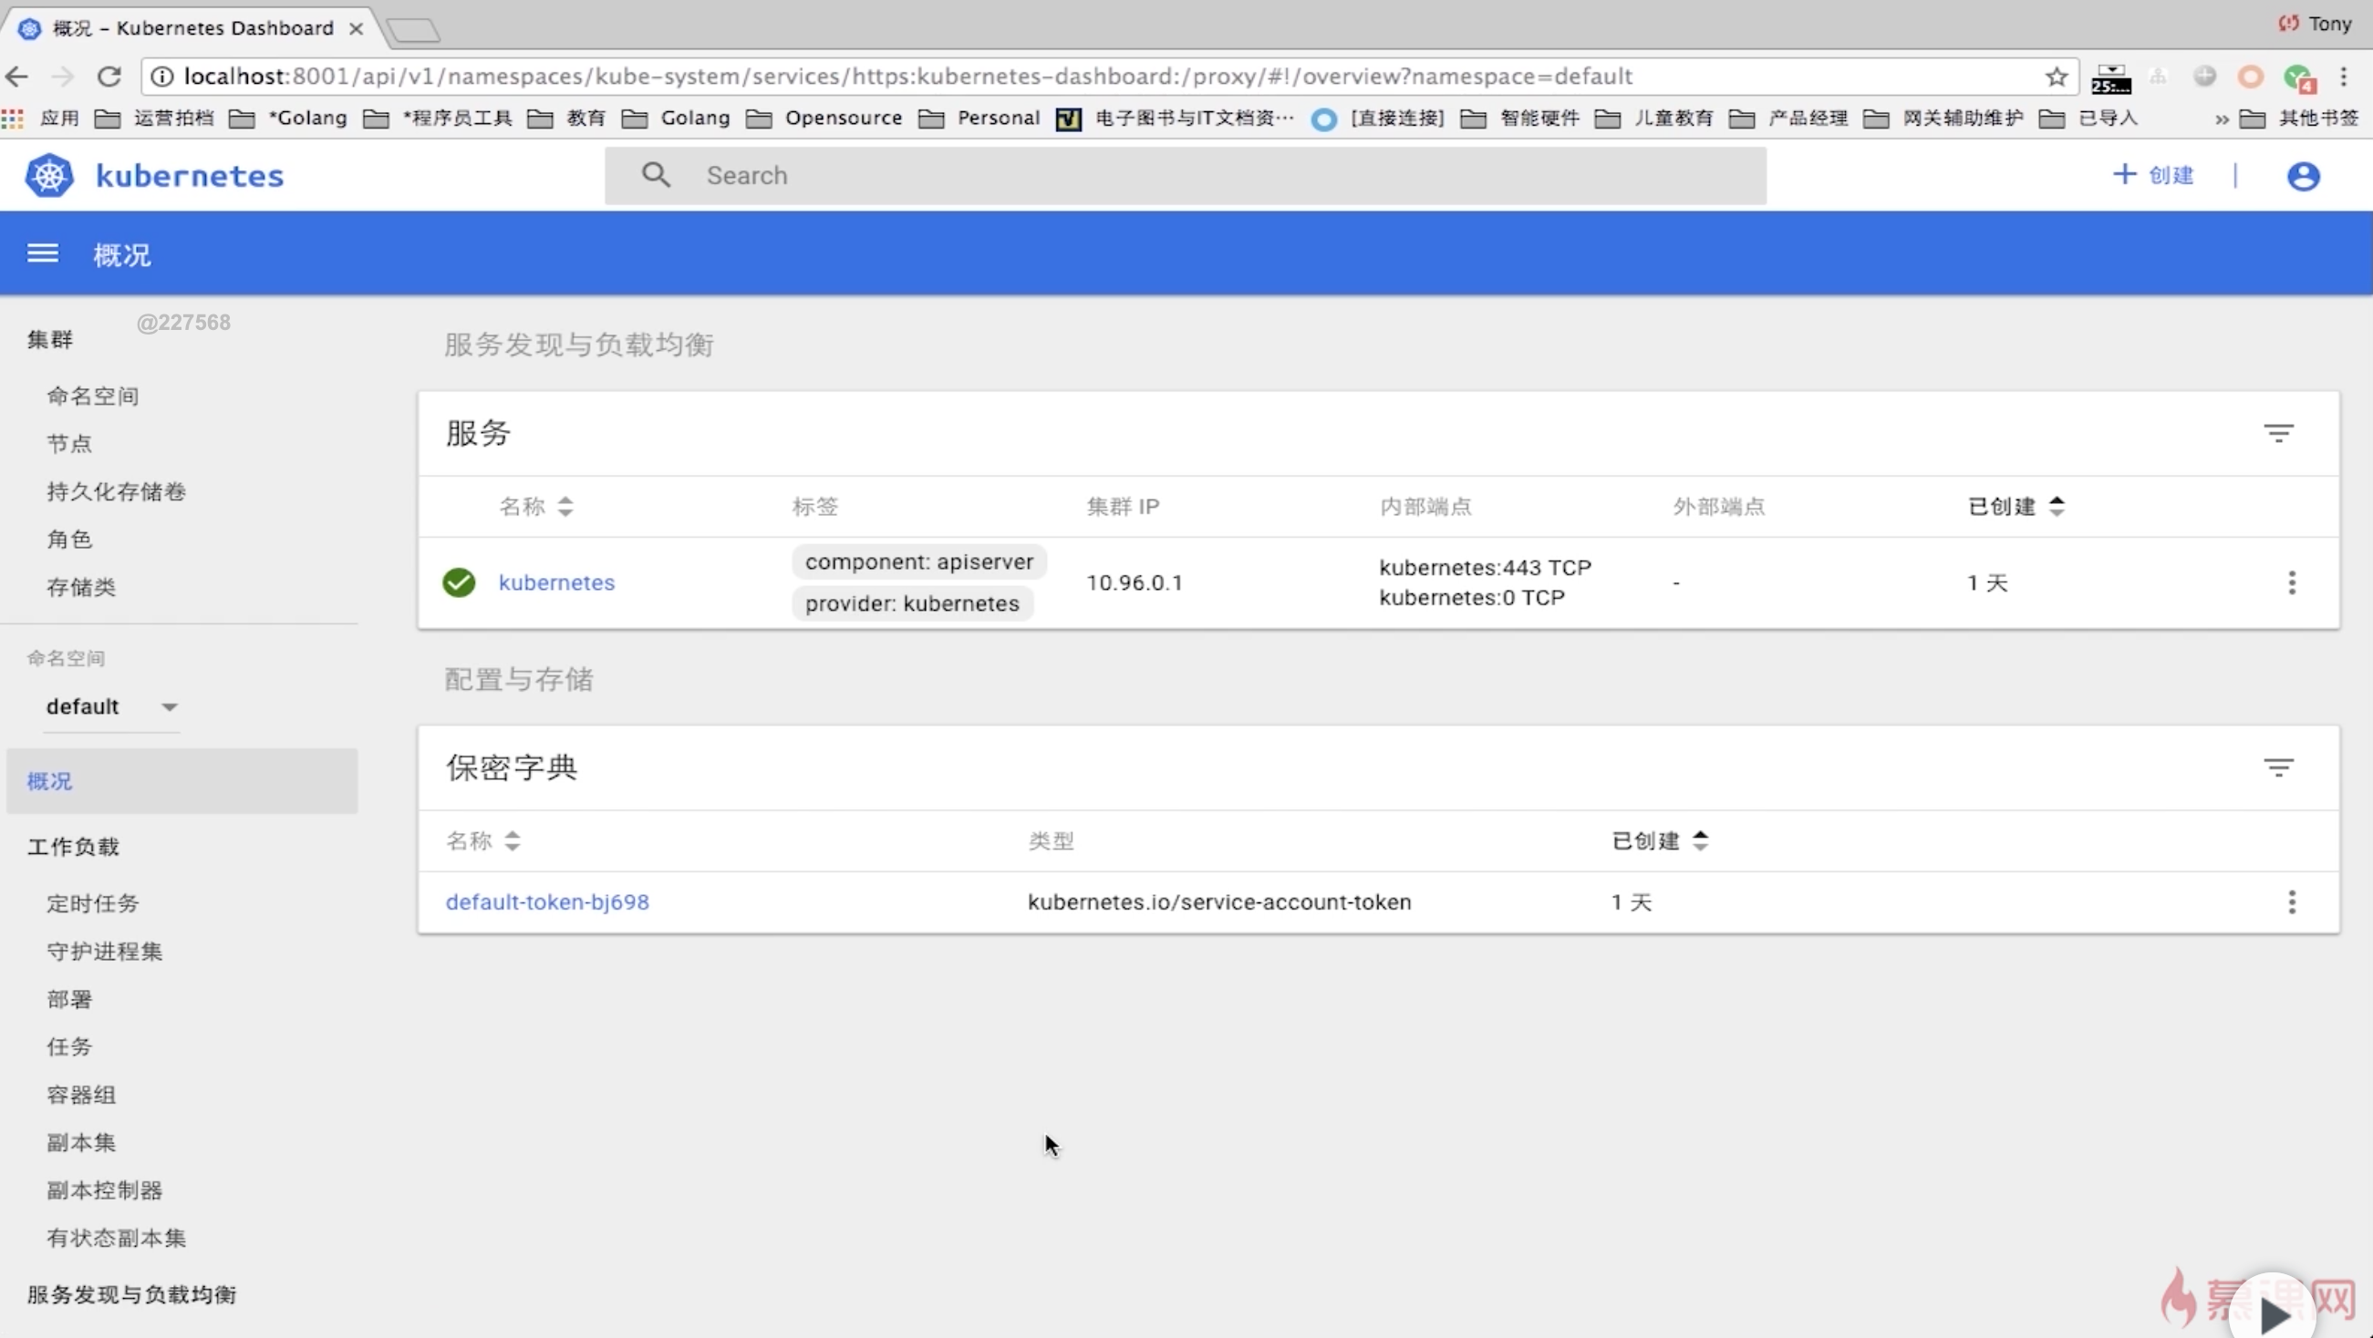Open default-token-bj698 row actions menu
2373x1338 pixels.
point(2291,901)
